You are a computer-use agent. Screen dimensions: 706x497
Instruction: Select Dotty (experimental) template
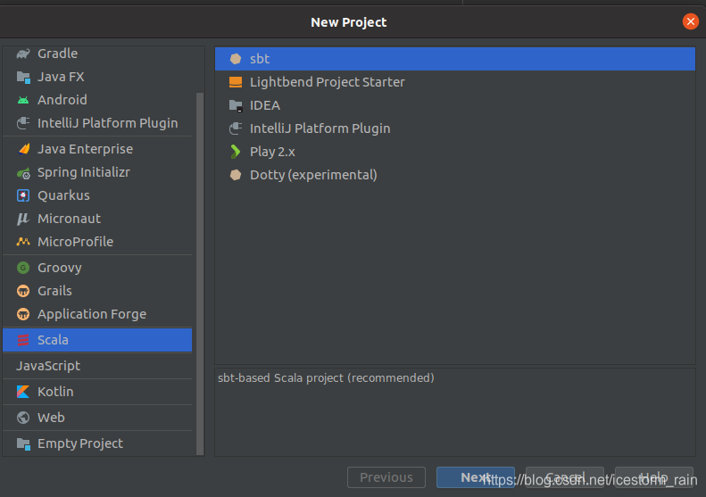(x=455, y=175)
